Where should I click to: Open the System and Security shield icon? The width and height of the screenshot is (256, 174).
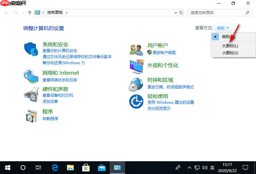click(31, 49)
